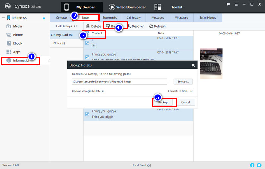Click the Toolkit grid icon
Screen dimensions: 265x169
tap(158, 7)
